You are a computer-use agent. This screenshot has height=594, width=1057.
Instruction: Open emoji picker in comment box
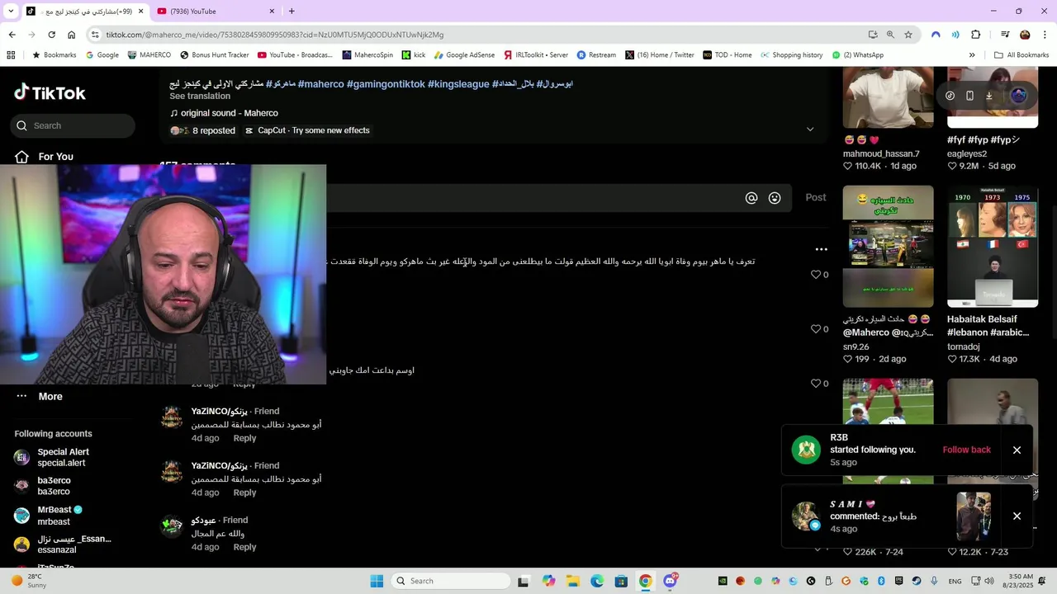(x=775, y=198)
